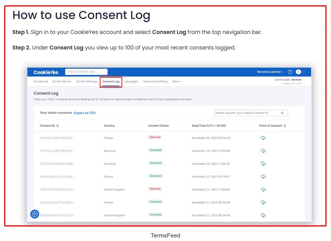This screenshot has width=331, height=241.
Task: Click the Consent Status column header
Action: click(158, 126)
